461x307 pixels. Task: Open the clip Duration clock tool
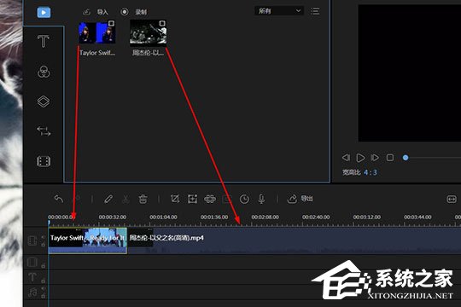[x=244, y=199]
